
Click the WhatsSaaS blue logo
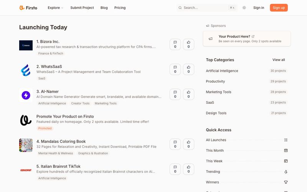click(x=26, y=70)
